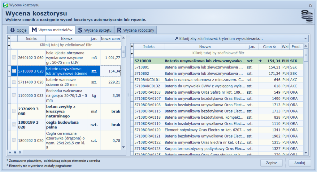
Task: Tick the checkbox for bale iglaste obrzynane
Action: click(x=14, y=58)
